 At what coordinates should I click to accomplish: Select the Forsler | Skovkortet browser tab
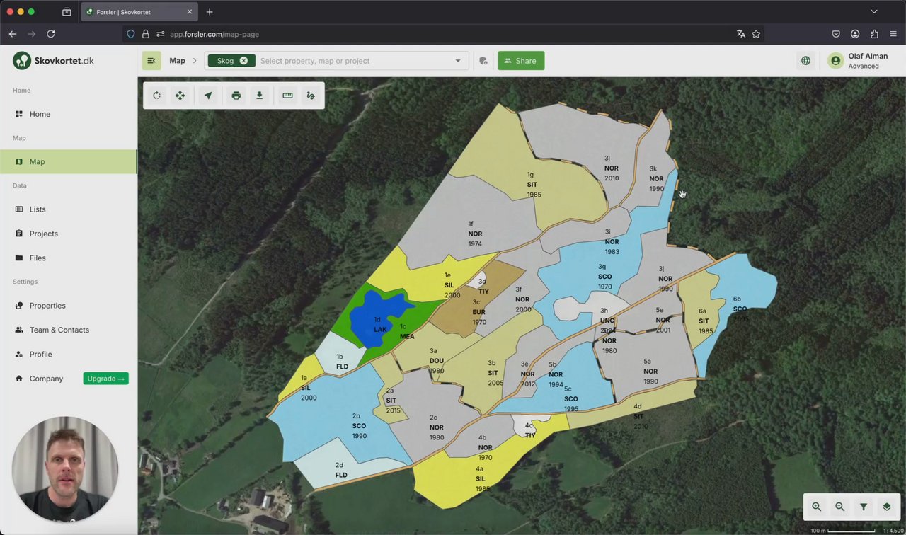click(139, 12)
